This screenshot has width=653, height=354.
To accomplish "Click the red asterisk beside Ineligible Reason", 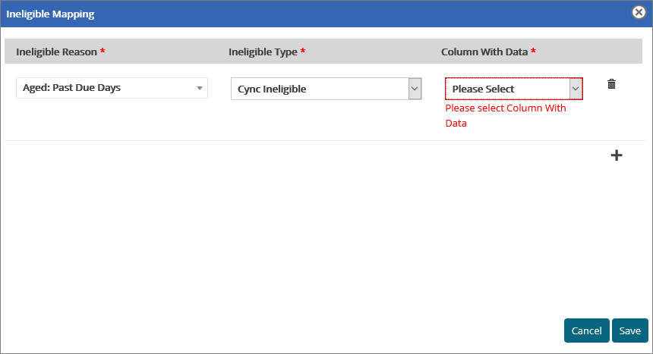I will [103, 52].
